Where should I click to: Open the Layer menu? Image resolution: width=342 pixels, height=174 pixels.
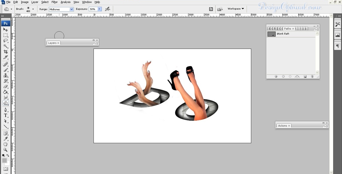tap(35, 2)
